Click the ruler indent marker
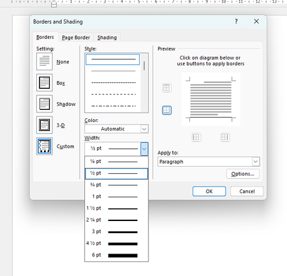Viewport: 287px width, 276px height. click(54, 4)
